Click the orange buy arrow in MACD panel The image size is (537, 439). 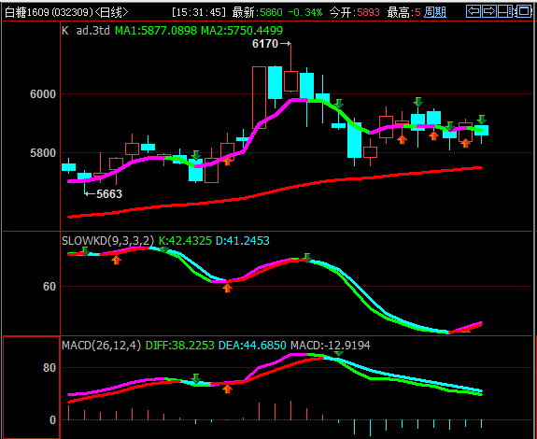[x=227, y=389]
